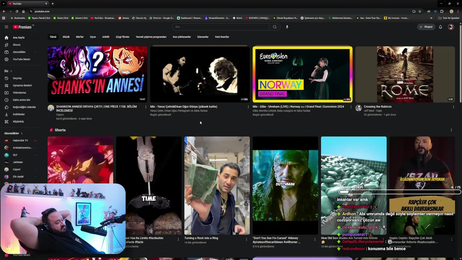Image resolution: width=462 pixels, height=260 pixels.
Task: Open options menu for Shanks'ın Annesi video
Action: coord(146,107)
